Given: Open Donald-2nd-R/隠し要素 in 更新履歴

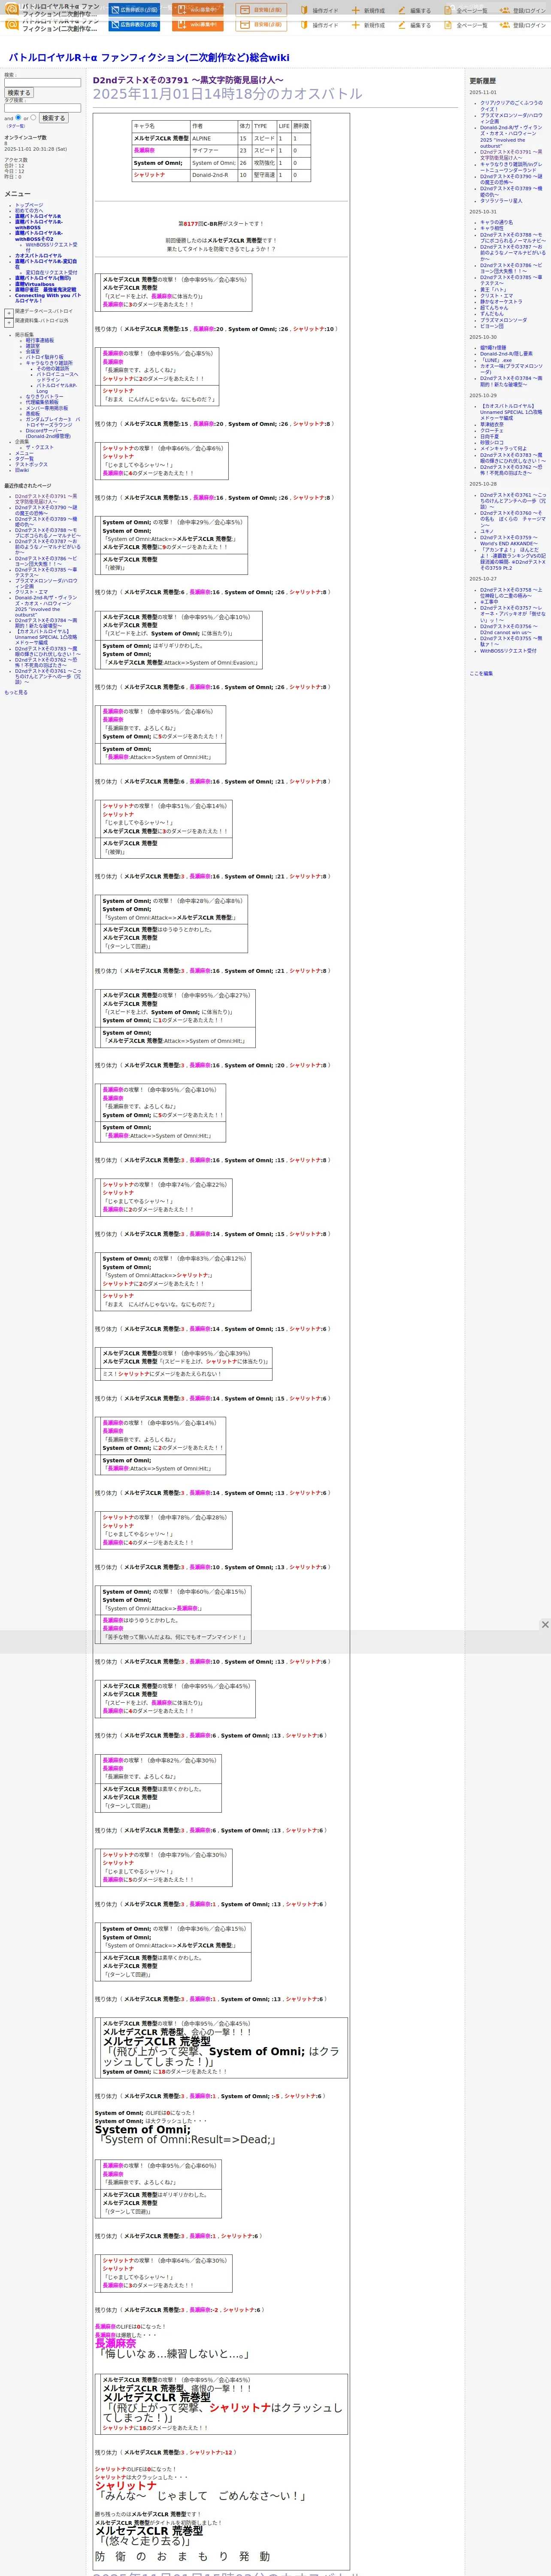Looking at the screenshot, I should click(x=506, y=354).
